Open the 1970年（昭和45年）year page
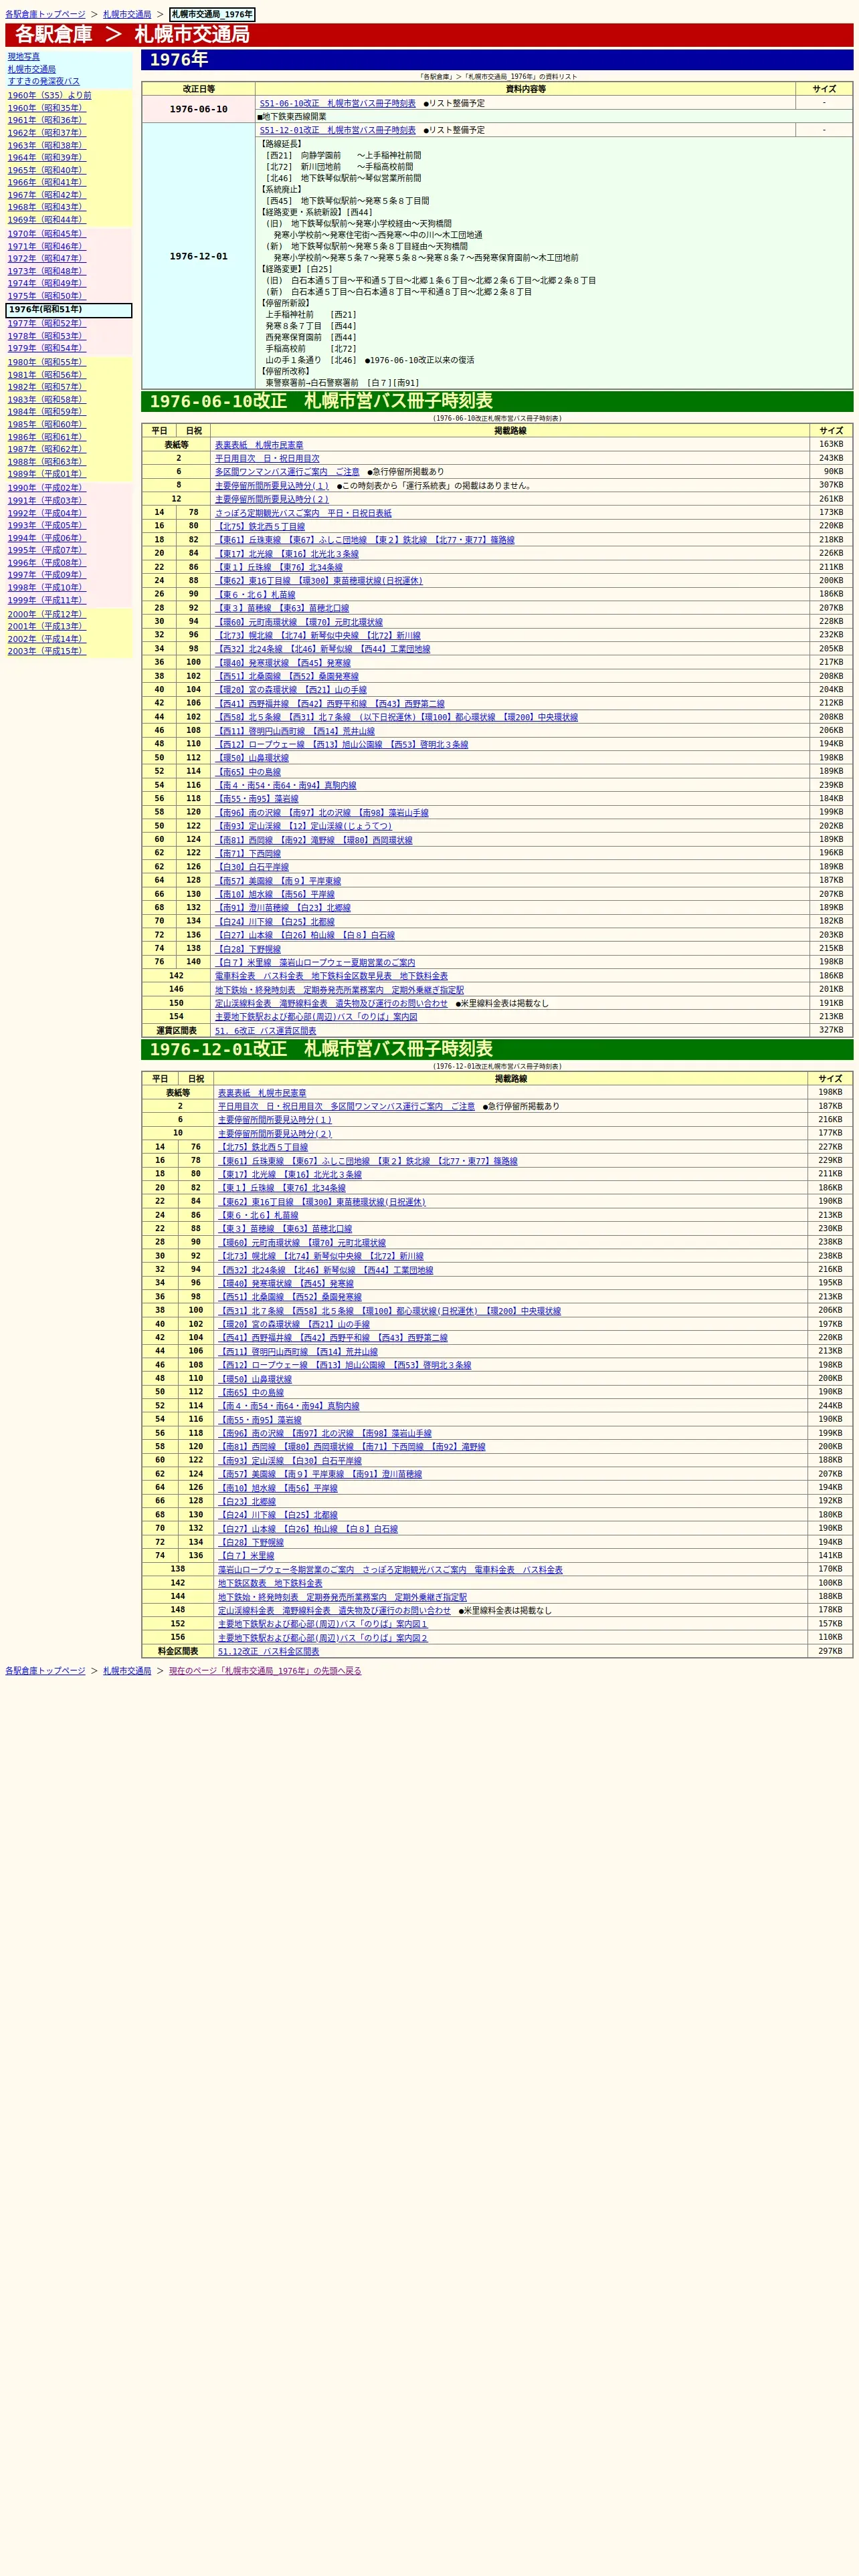859x2576 pixels. (x=47, y=234)
